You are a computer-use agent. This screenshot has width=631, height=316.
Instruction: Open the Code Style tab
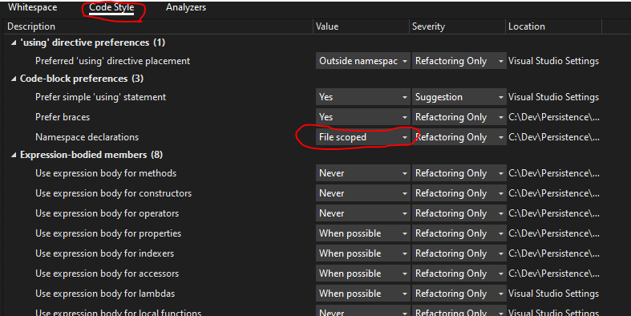click(111, 7)
